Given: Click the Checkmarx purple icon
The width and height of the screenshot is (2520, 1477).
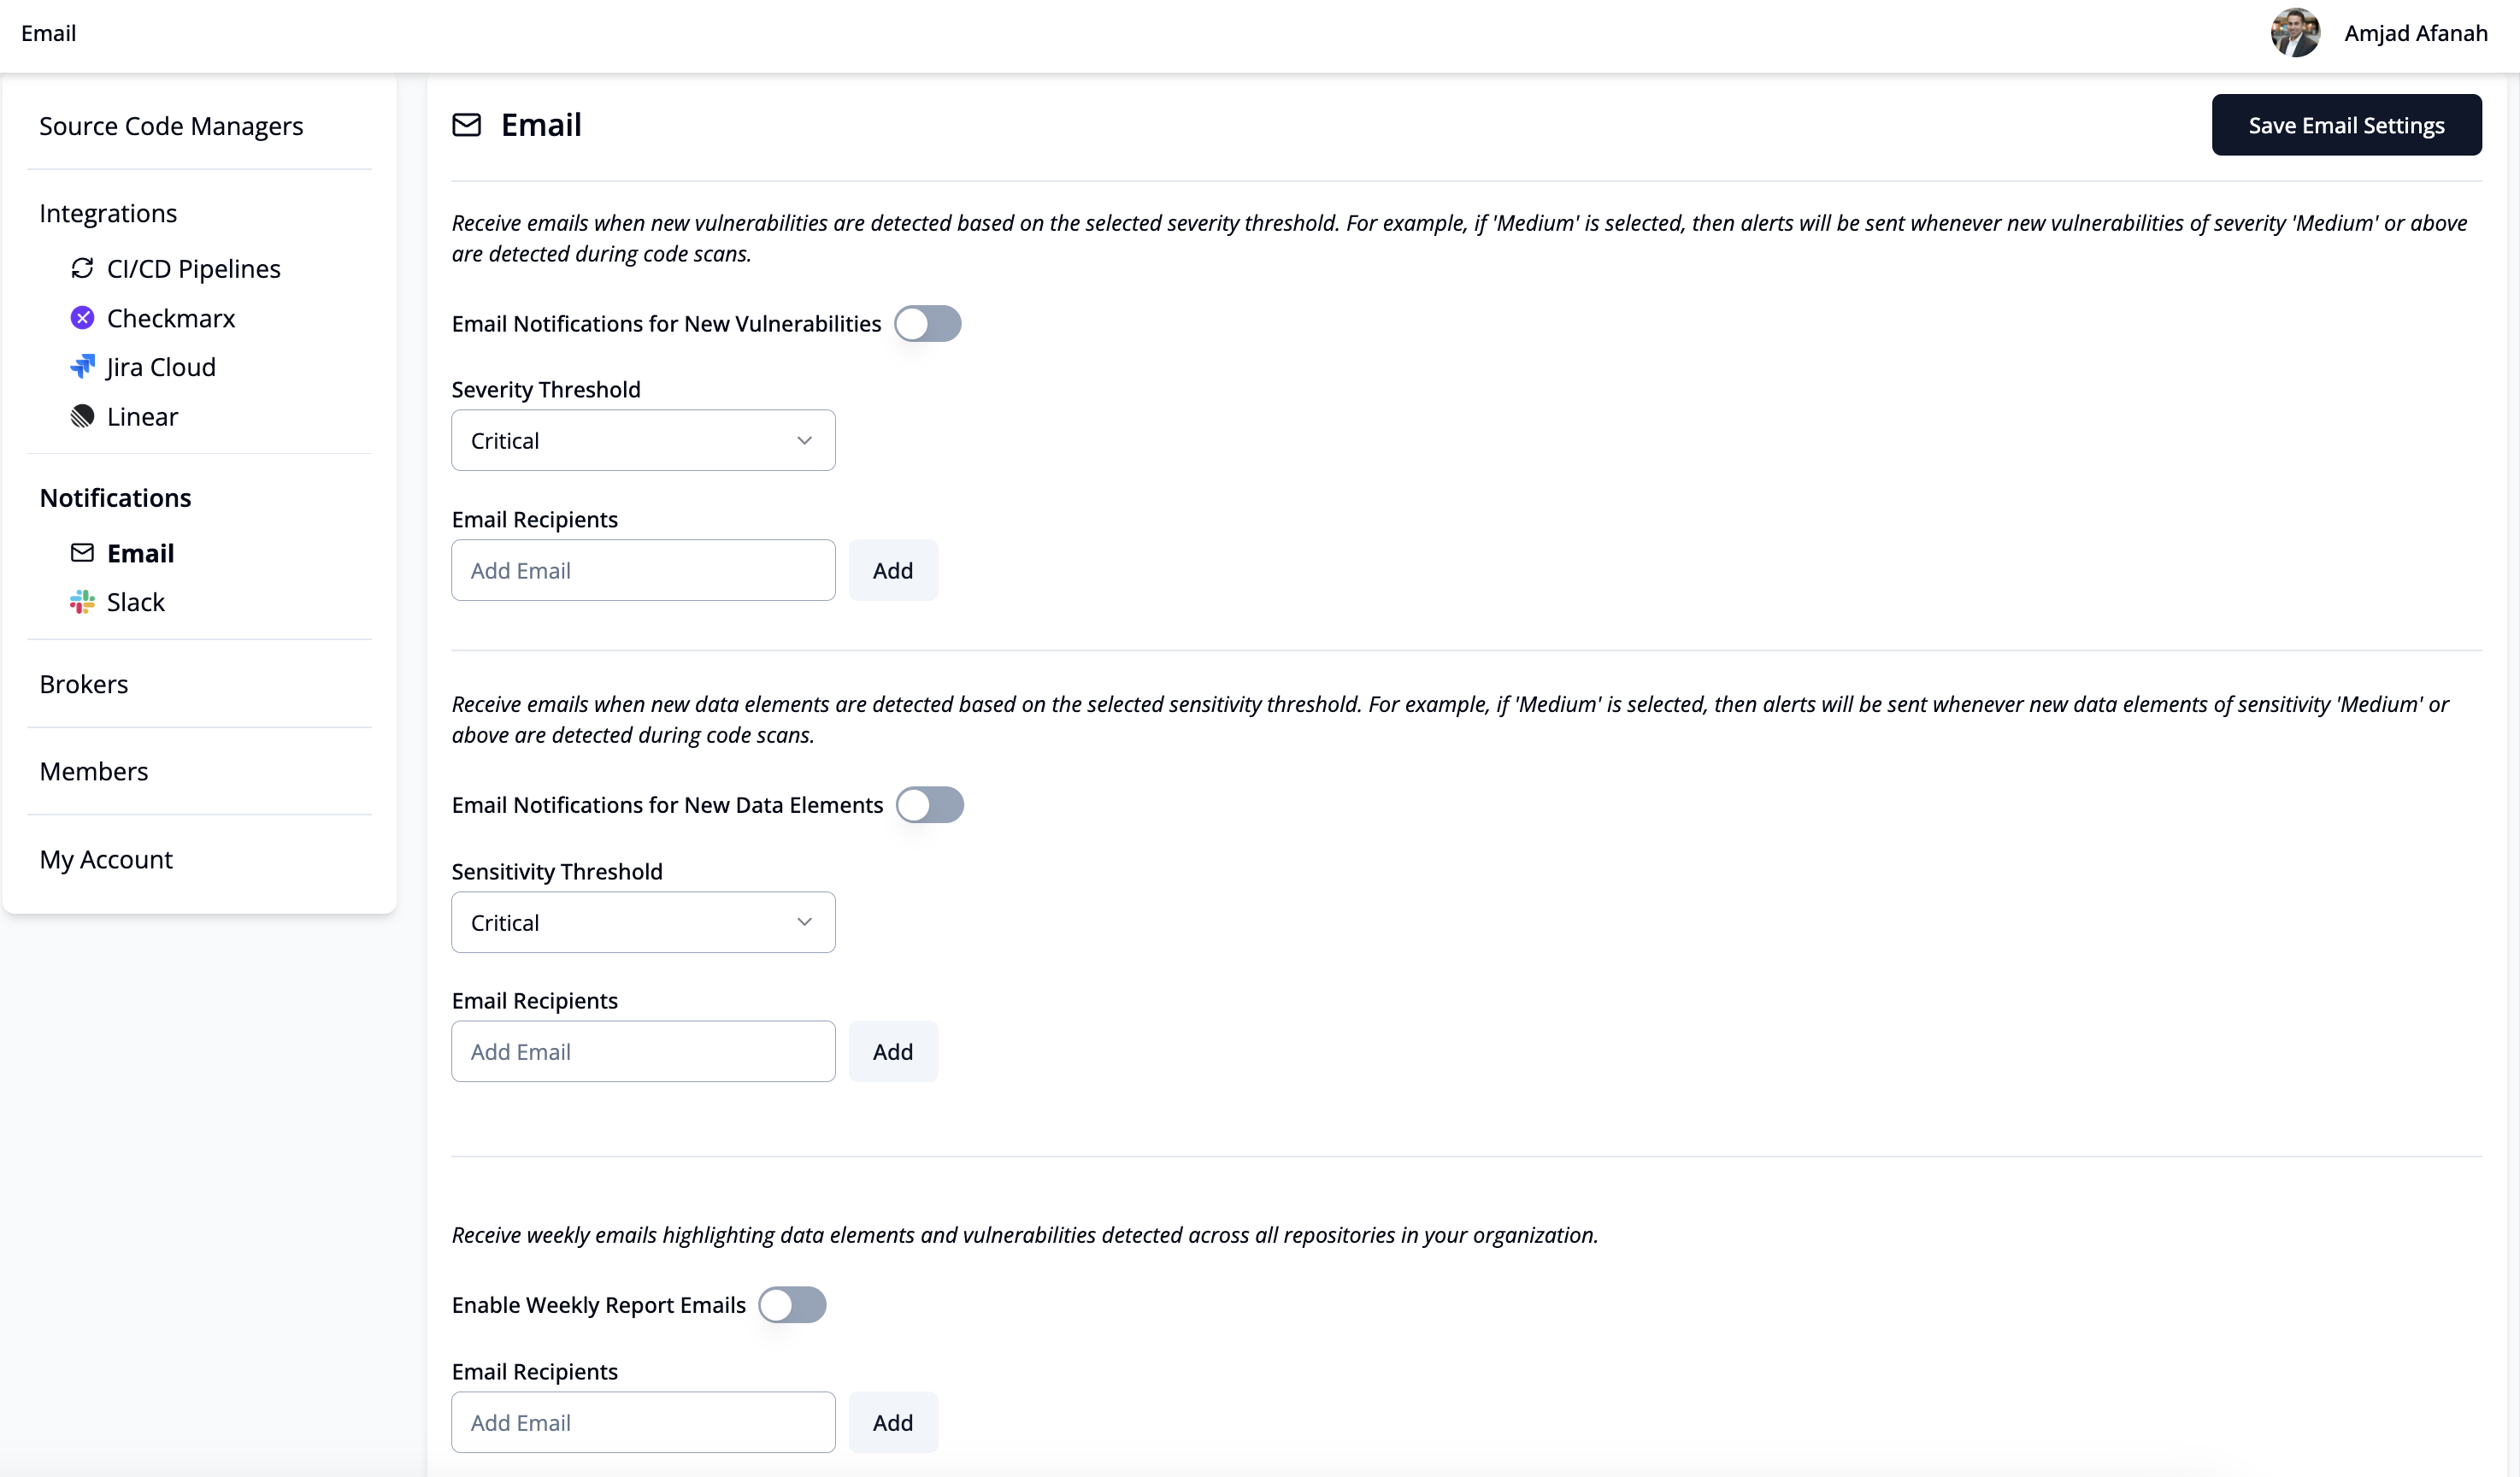Looking at the screenshot, I should coord(82,318).
